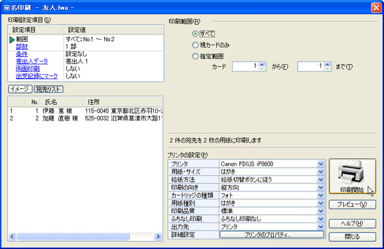Viewport: 384px width, 249px height.
Task: Open the プリンタ Canon PIXUS dropdown
Action: pyautogui.click(x=320, y=164)
